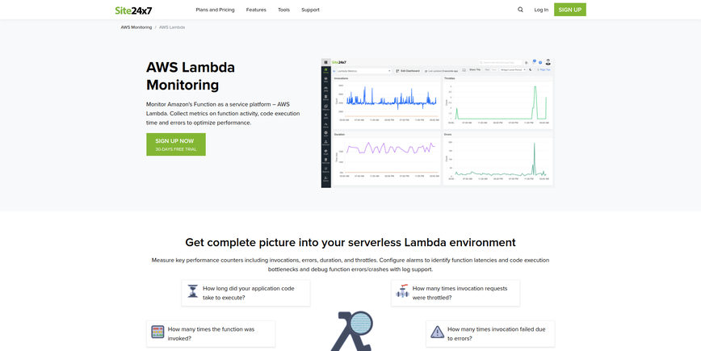Image resolution: width=701 pixels, height=351 pixels.
Task: Click 'Get complete picture into your serverless' heading
Action: [350, 243]
